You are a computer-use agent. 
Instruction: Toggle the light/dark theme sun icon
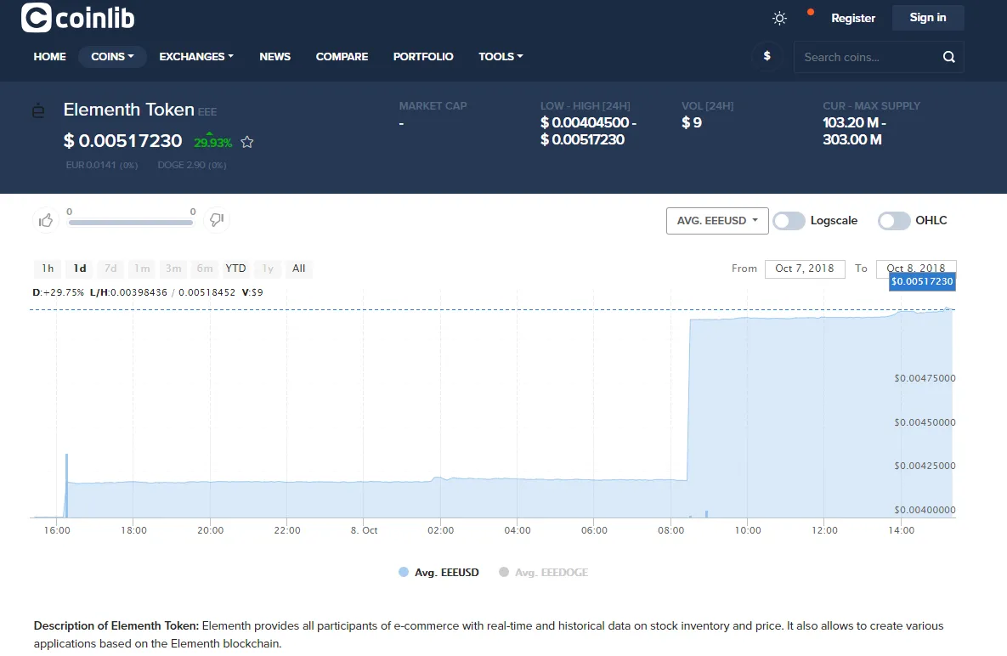(x=779, y=18)
